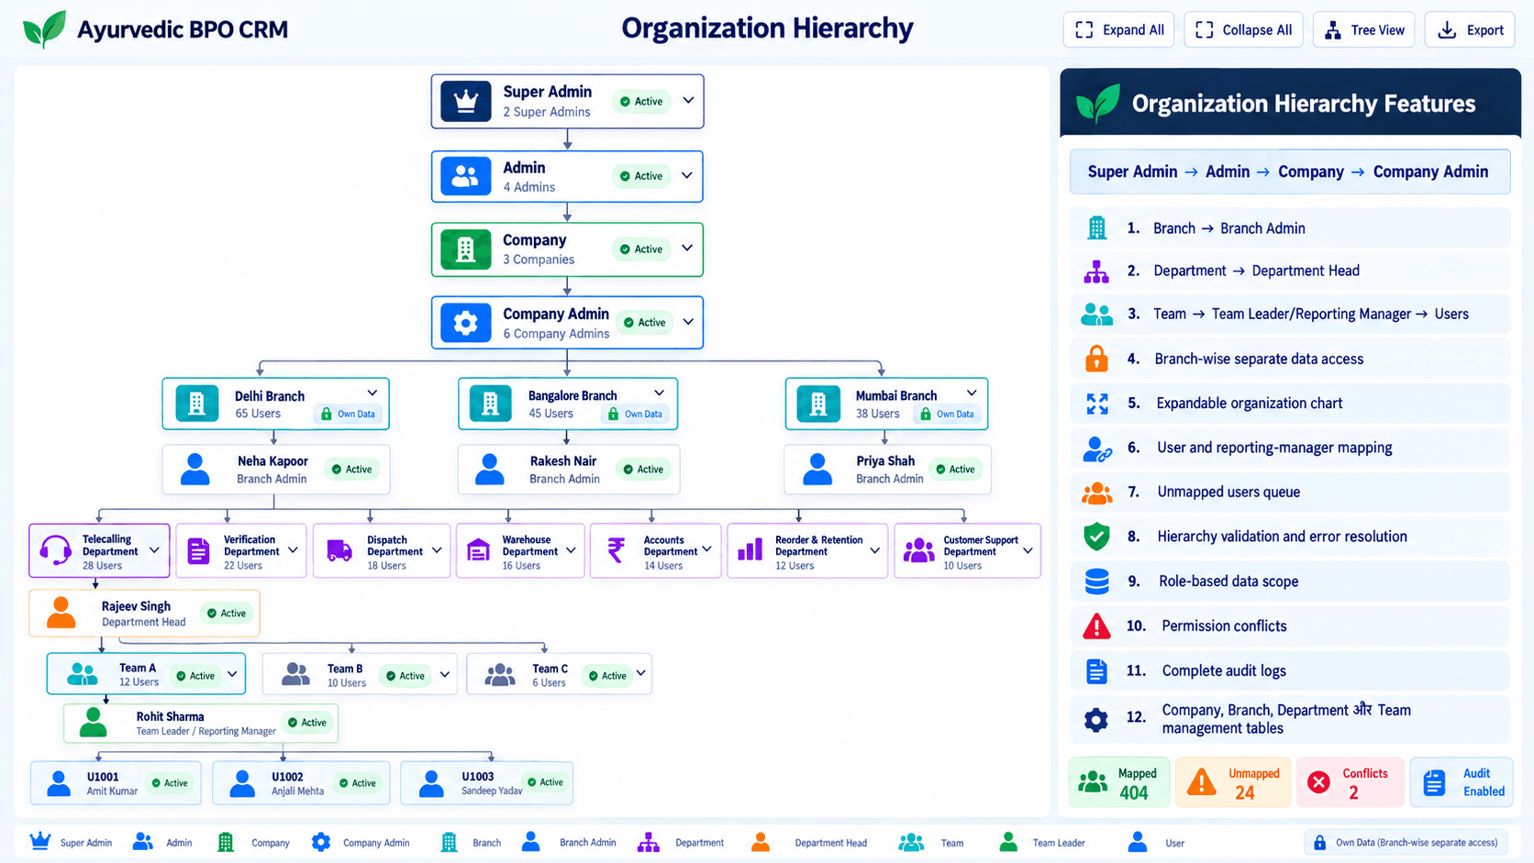Click the Reorder & Retention bar chart icon
The width and height of the screenshot is (1534, 863).
(x=750, y=550)
